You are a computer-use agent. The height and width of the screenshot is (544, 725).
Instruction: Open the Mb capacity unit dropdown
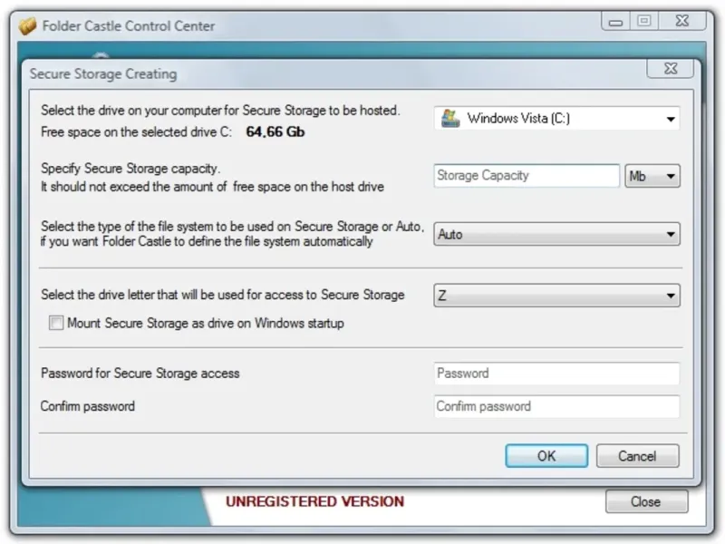click(652, 176)
